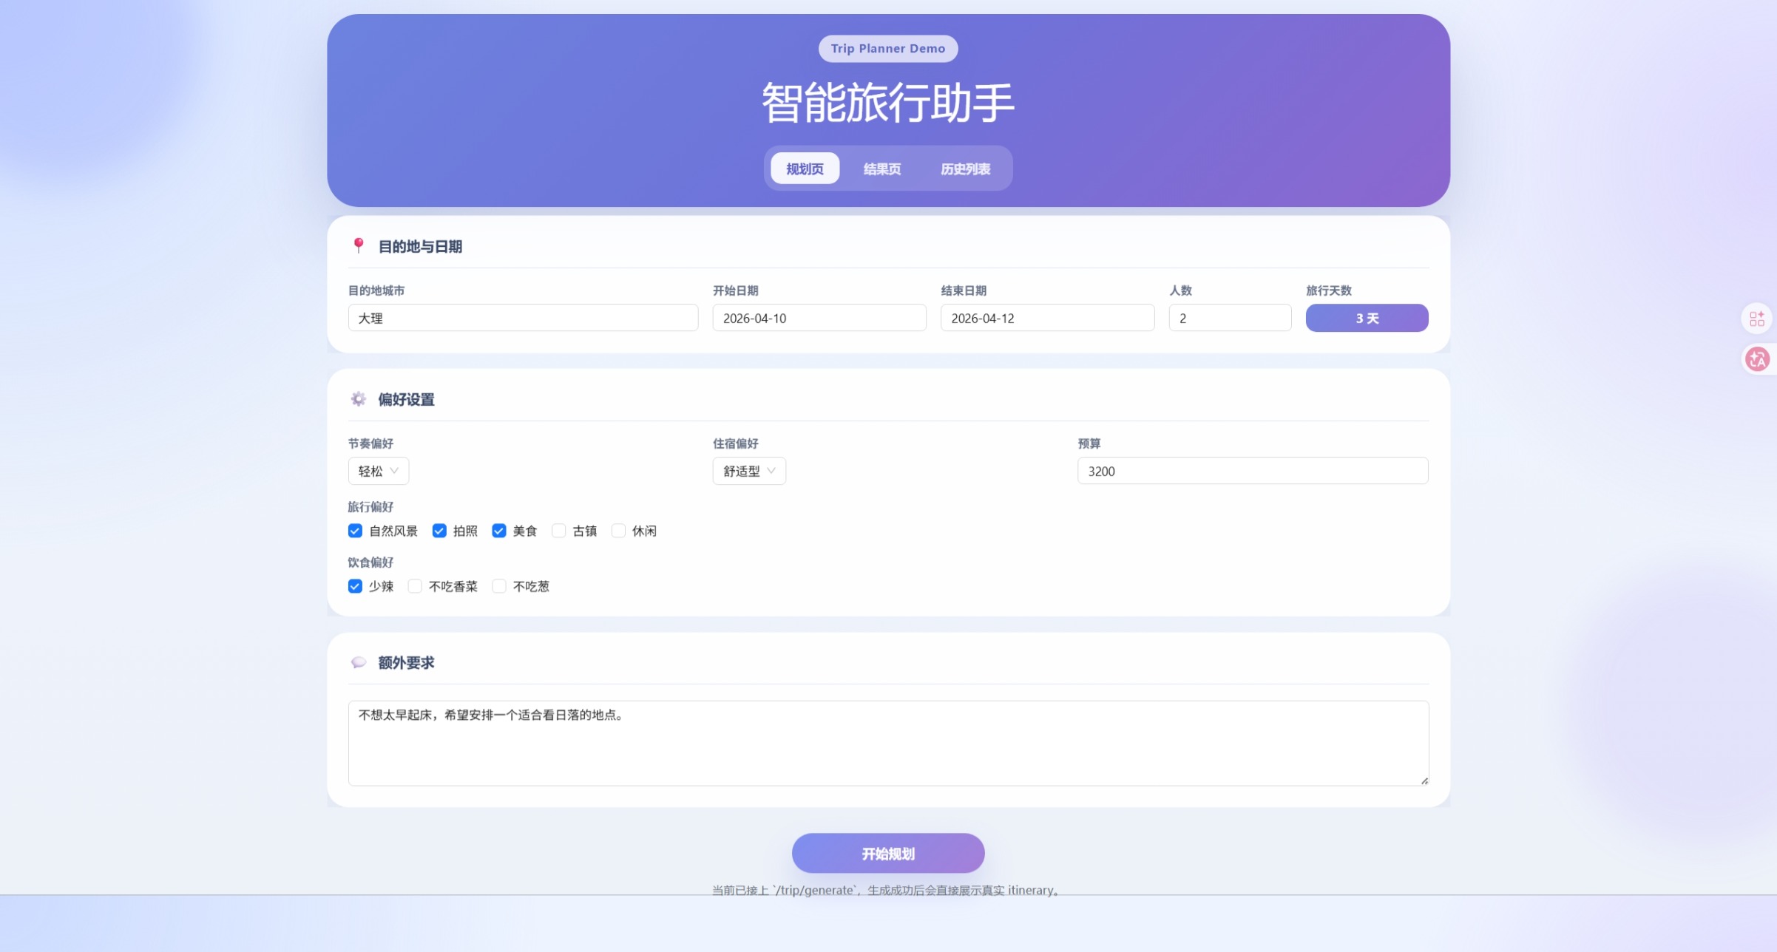Click the 3 天 travel days button
This screenshot has width=1777, height=952.
click(1367, 318)
